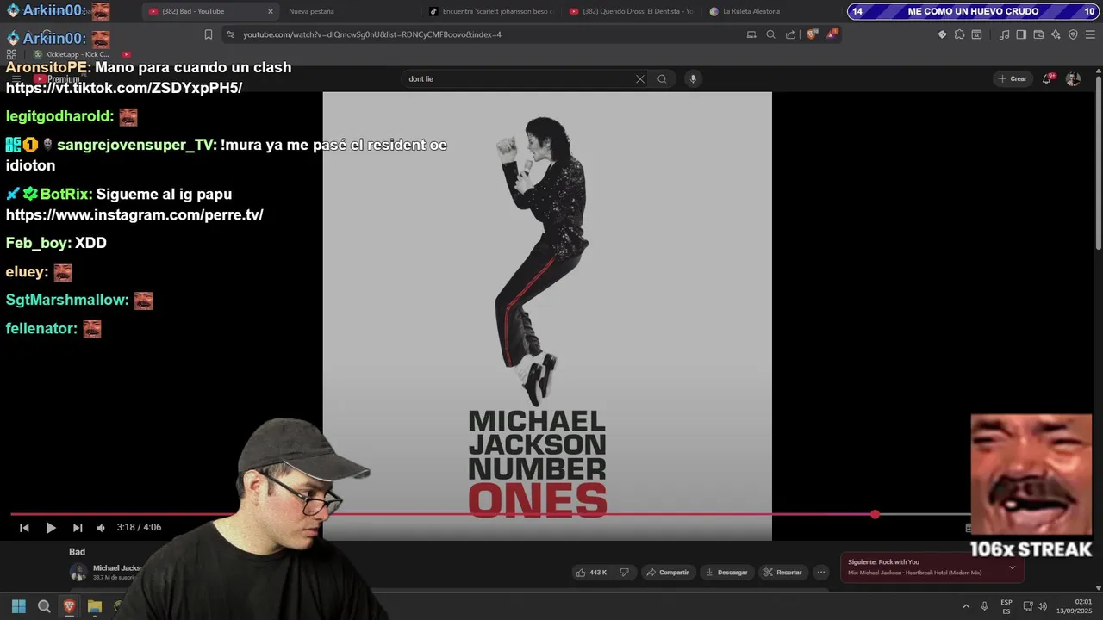
Task: Click the Crear button
Action: click(1013, 79)
